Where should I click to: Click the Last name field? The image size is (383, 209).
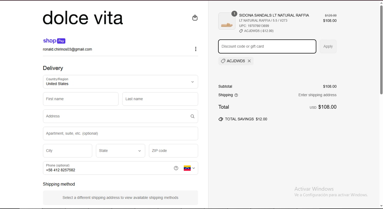pos(160,99)
